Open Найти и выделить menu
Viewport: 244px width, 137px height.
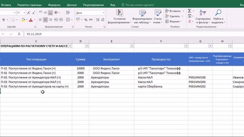(218, 17)
